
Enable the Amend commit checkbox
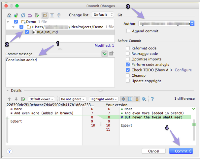(128, 31)
